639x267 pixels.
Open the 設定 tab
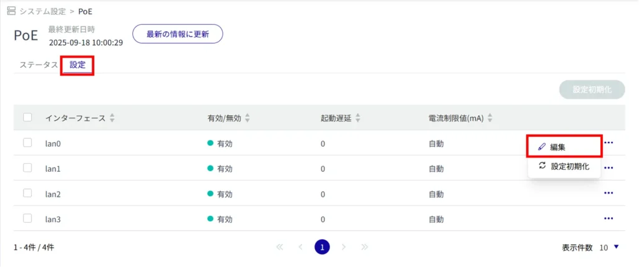coord(77,65)
